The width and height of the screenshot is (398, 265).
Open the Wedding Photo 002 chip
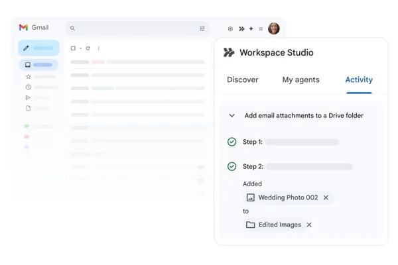tap(288, 197)
